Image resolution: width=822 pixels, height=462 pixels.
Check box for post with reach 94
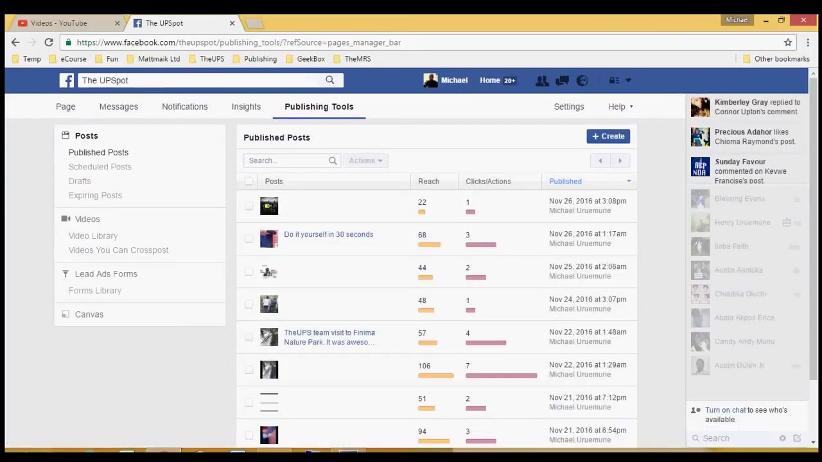[249, 435]
